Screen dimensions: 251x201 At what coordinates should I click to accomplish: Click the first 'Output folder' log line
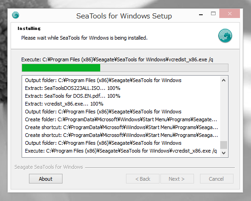pos(103,80)
